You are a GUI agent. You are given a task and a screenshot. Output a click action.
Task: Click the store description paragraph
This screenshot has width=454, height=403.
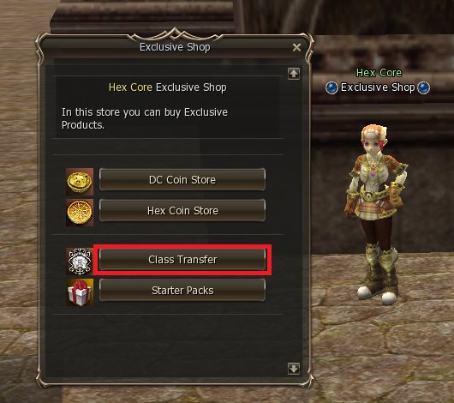[145, 118]
